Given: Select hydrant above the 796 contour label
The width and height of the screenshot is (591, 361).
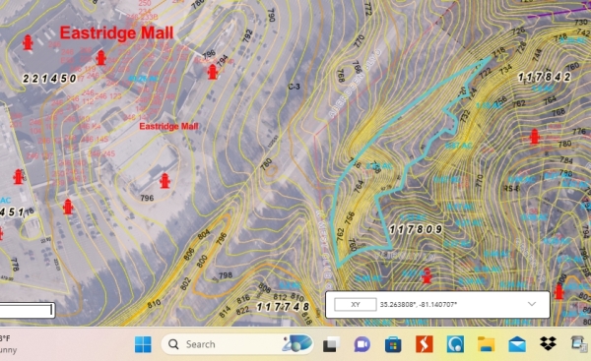Looking at the screenshot, I should (164, 181).
